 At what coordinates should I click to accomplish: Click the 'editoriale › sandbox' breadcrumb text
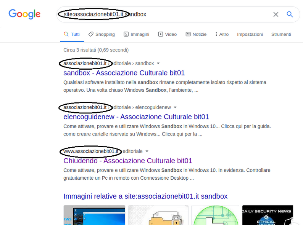[133, 64]
